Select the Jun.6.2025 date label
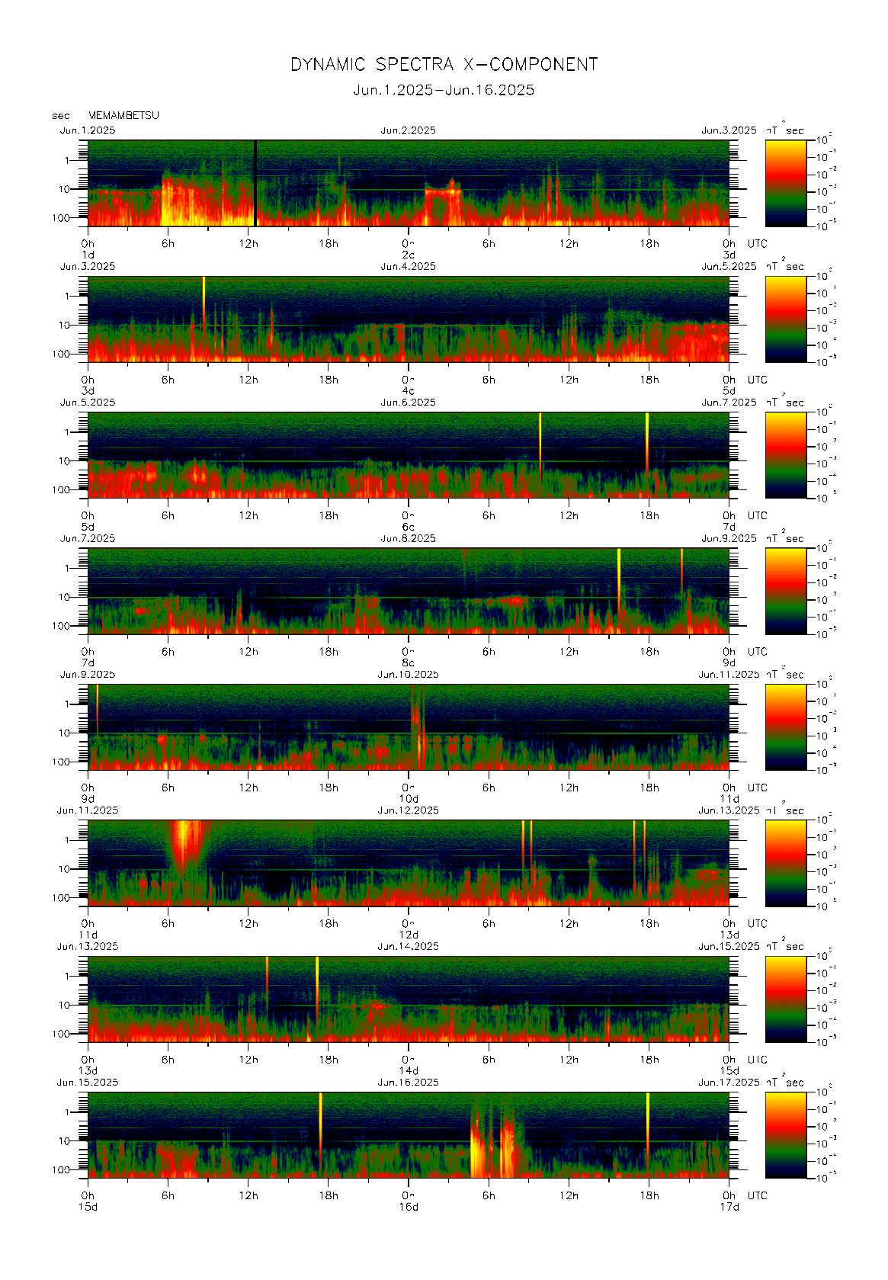This screenshot has height=1280, width=888. click(x=409, y=403)
